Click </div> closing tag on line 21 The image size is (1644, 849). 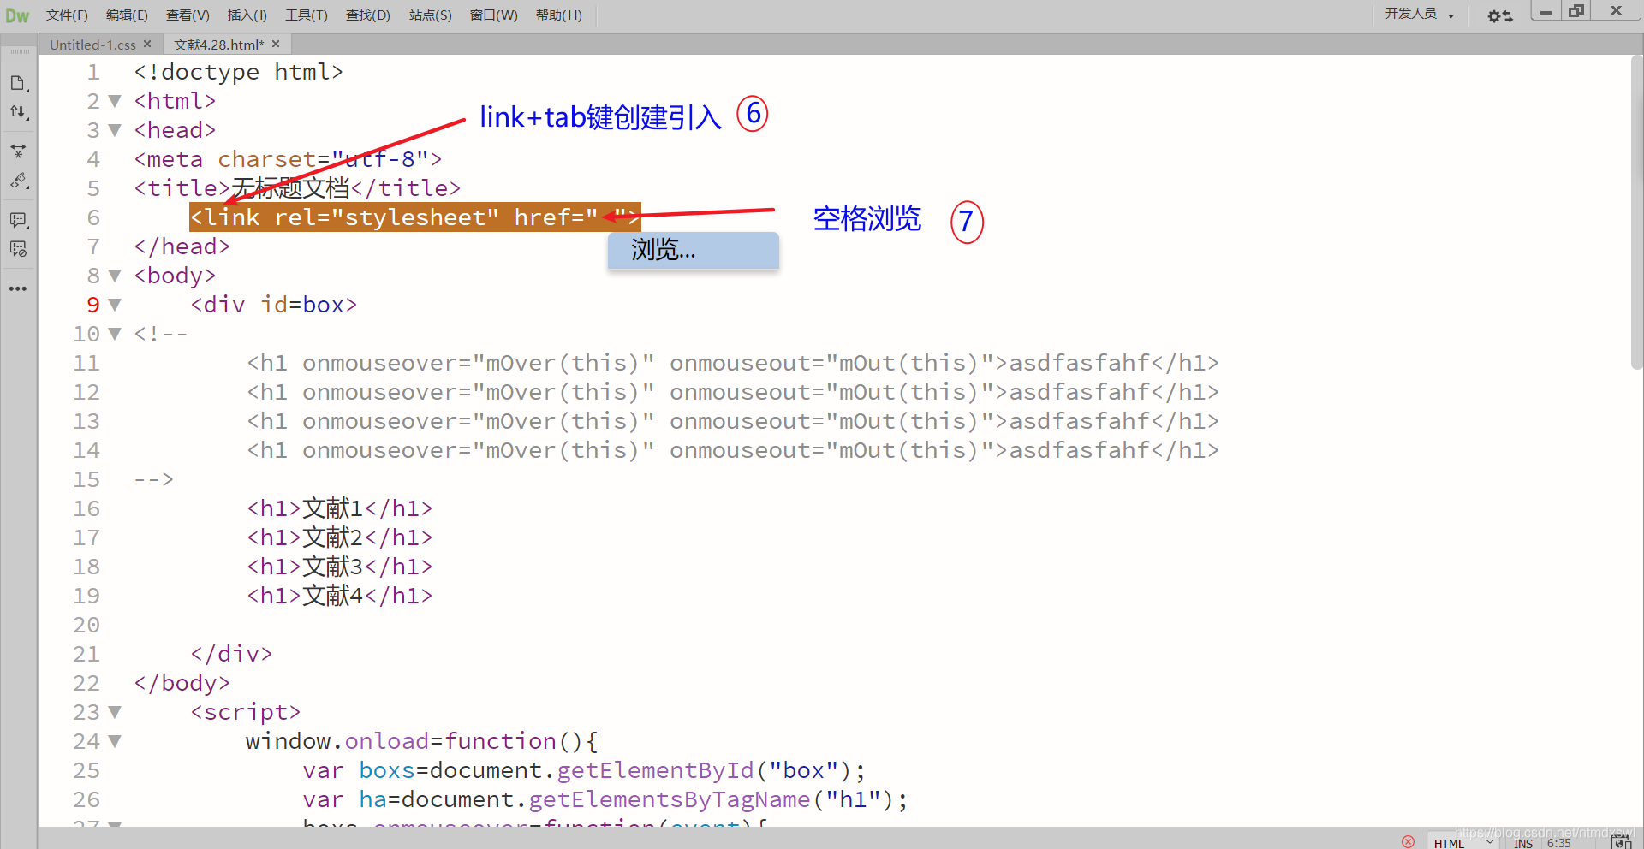[231, 654]
